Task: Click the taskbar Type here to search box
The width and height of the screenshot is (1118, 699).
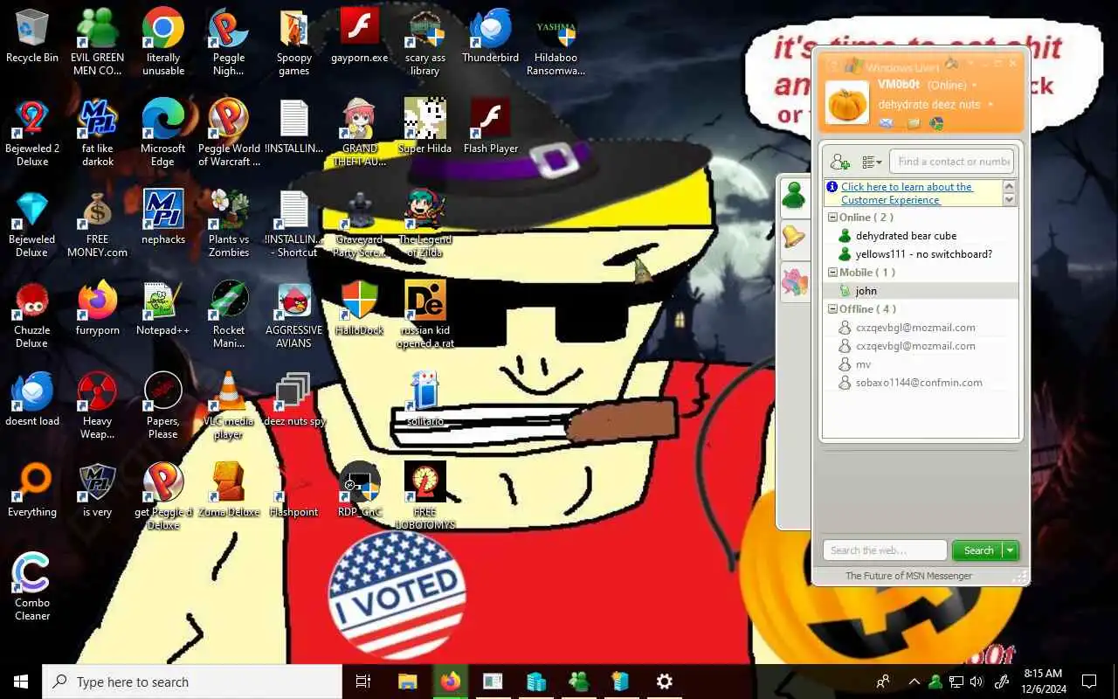Action: pos(192,682)
